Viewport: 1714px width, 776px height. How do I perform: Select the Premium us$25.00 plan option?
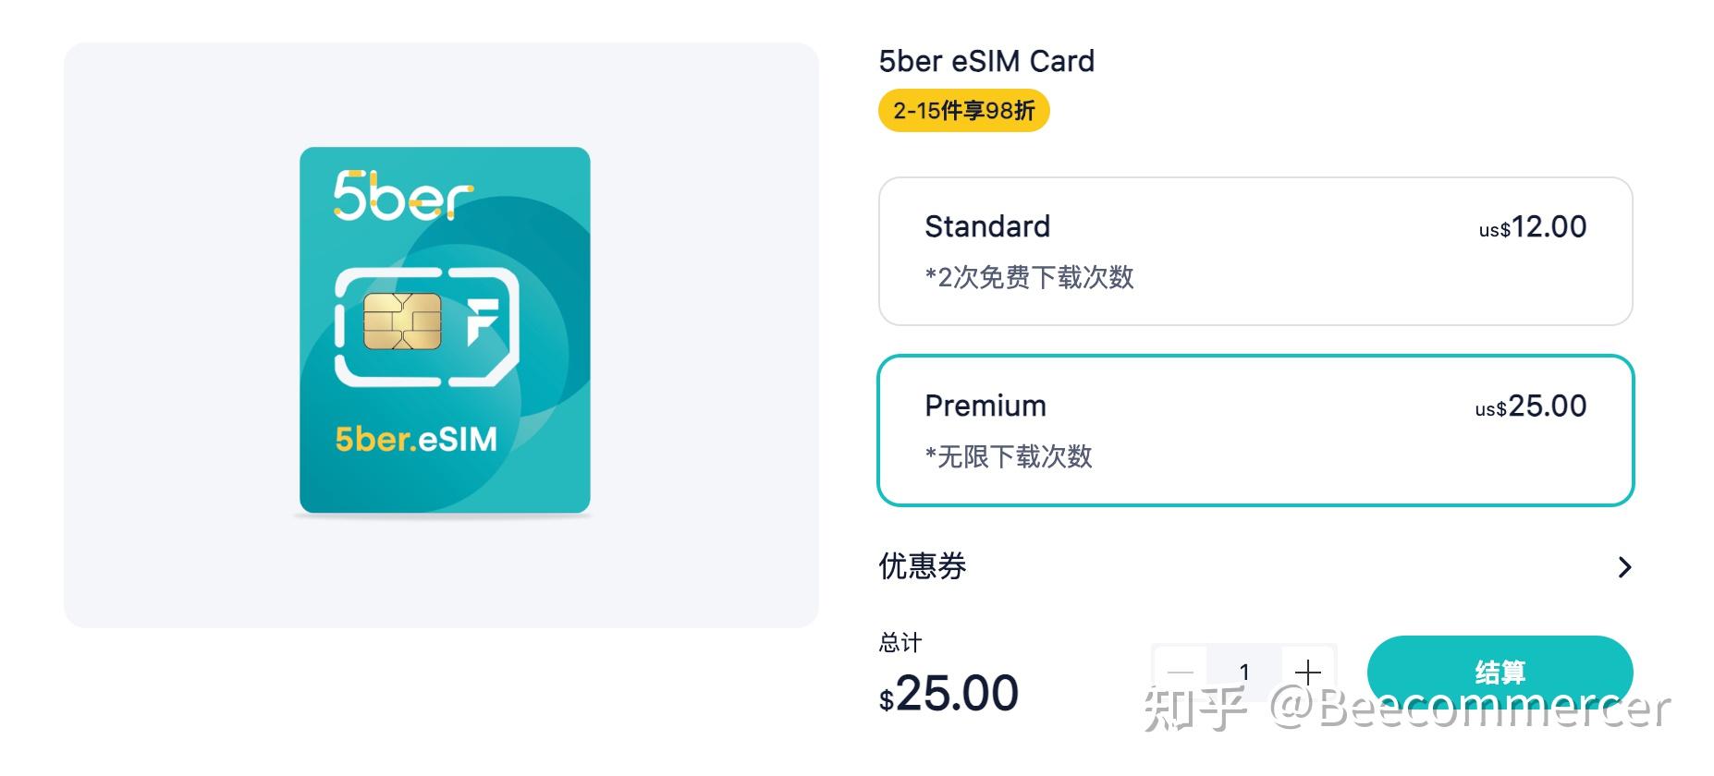[1253, 429]
